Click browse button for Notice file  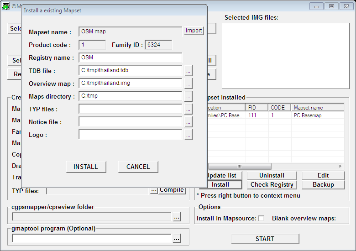coord(188,122)
